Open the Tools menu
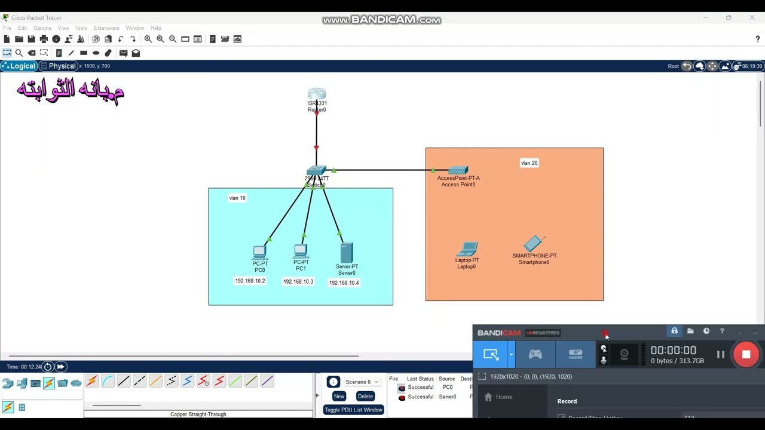This screenshot has width=765, height=430. (x=81, y=28)
